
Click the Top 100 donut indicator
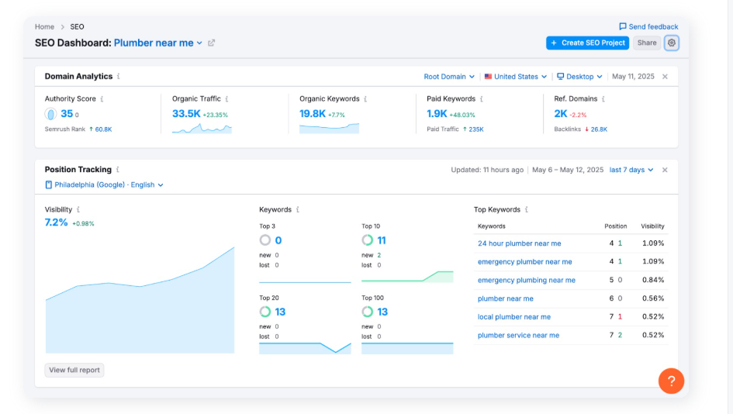[x=368, y=312]
